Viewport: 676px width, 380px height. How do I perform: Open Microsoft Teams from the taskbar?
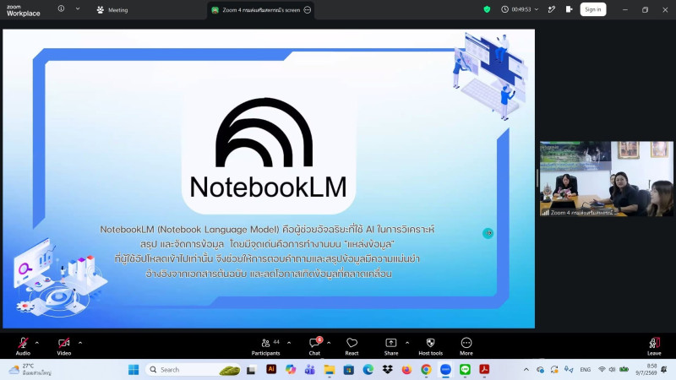pos(309,369)
